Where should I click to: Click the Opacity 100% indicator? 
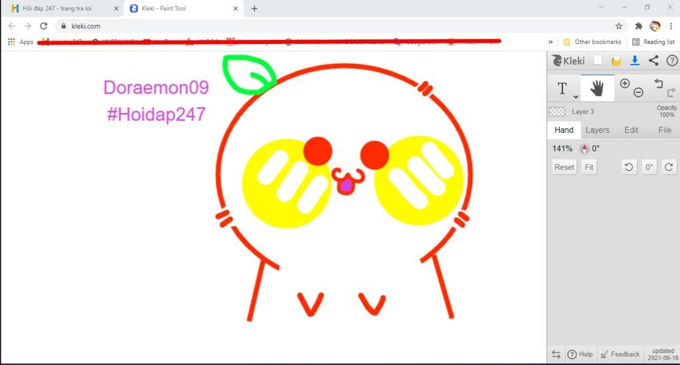(667, 111)
